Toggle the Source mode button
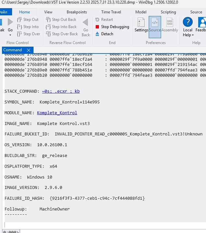Image resolution: width=206 pixels, height=233 pixels. coord(155,27)
